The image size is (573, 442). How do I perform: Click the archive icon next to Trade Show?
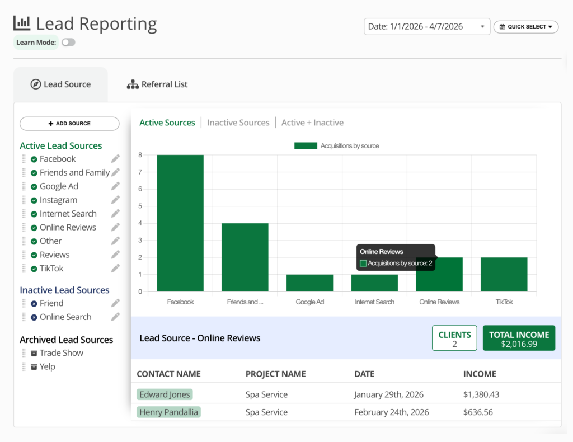[x=34, y=353]
